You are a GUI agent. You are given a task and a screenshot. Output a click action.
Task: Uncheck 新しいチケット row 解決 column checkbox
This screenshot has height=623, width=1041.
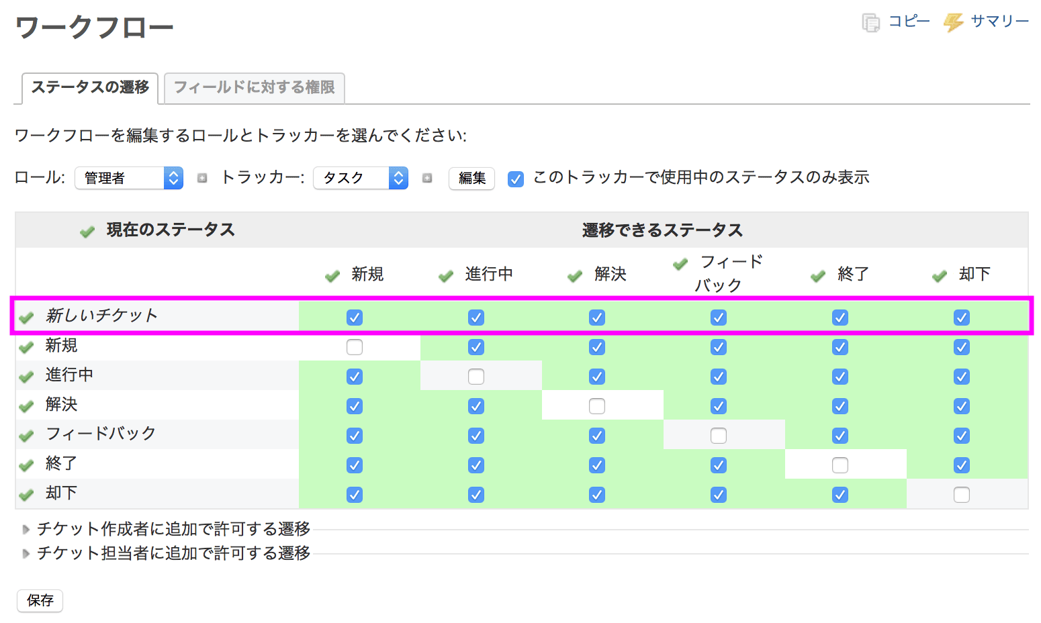(x=597, y=318)
